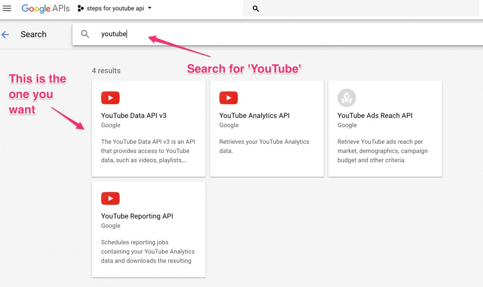483x287 pixels.
Task: Open the YouTube Analytics API title
Action: coord(254,116)
